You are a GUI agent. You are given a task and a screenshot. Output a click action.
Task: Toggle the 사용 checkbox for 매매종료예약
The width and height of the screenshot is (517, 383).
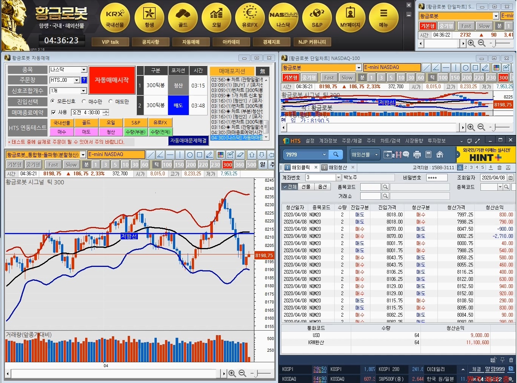tap(53, 112)
